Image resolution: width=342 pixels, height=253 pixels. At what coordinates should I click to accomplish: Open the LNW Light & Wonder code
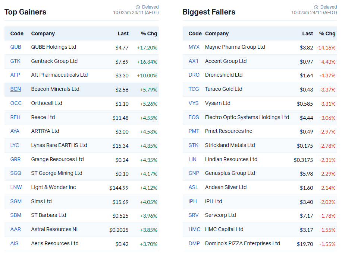(x=16, y=187)
